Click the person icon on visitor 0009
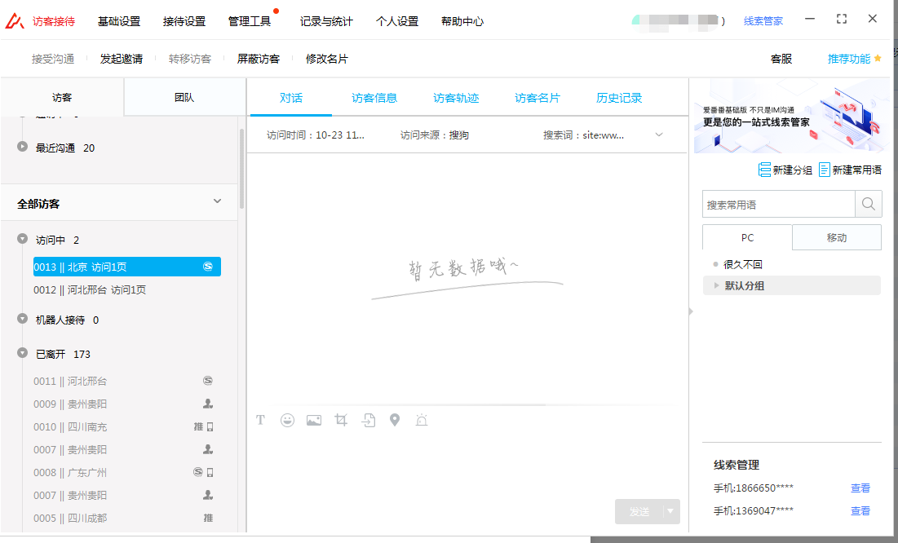 click(208, 404)
